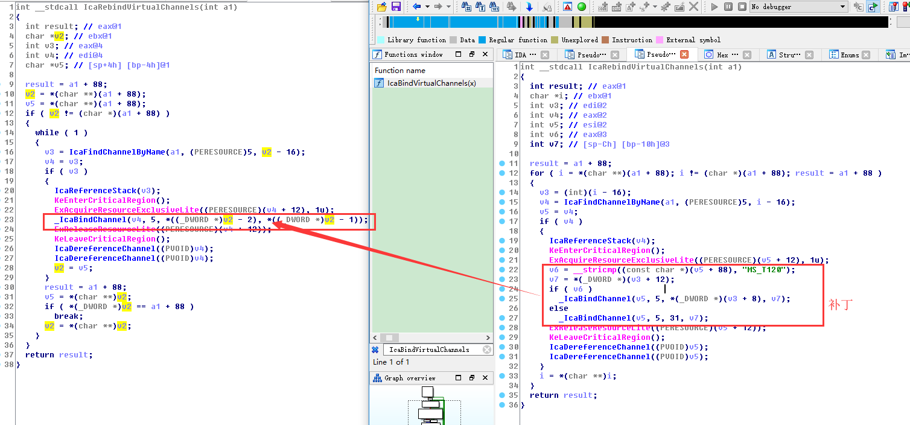Jump back with the blue left arrow
Viewport: 910px width, 425px height.
click(417, 7)
